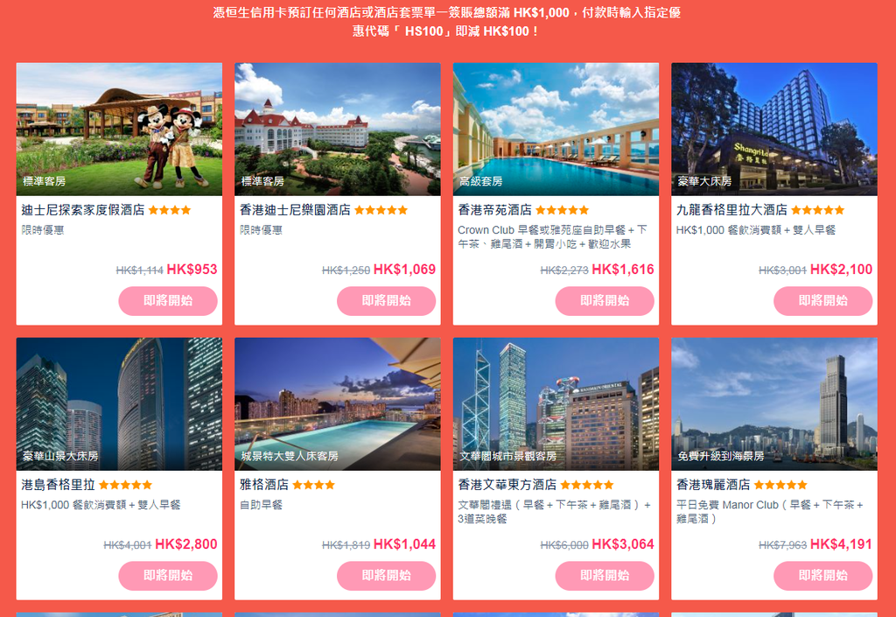Click 即將開始 for 迪士尼探索家度假酒店
Image resolution: width=896 pixels, height=617 pixels.
168,301
